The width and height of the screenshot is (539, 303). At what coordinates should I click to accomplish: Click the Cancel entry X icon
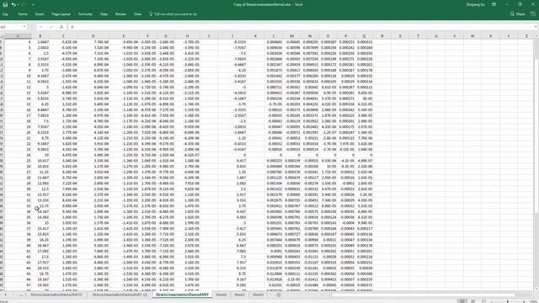41,27
